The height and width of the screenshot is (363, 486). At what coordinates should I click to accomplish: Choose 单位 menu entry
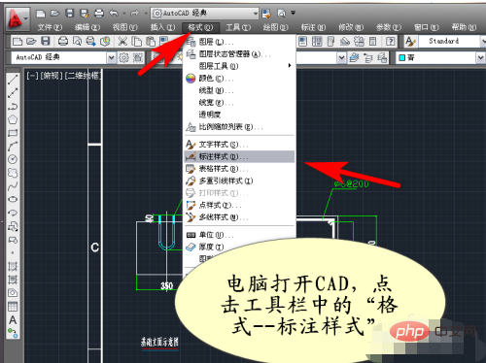tap(239, 235)
